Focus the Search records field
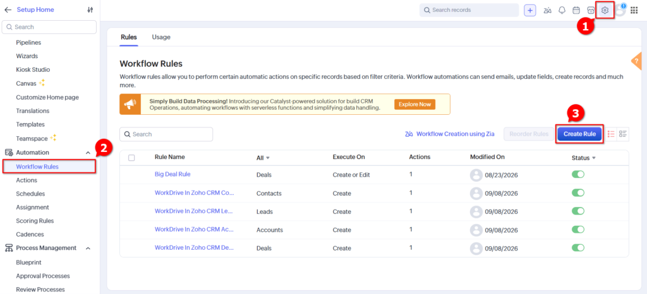 point(469,10)
